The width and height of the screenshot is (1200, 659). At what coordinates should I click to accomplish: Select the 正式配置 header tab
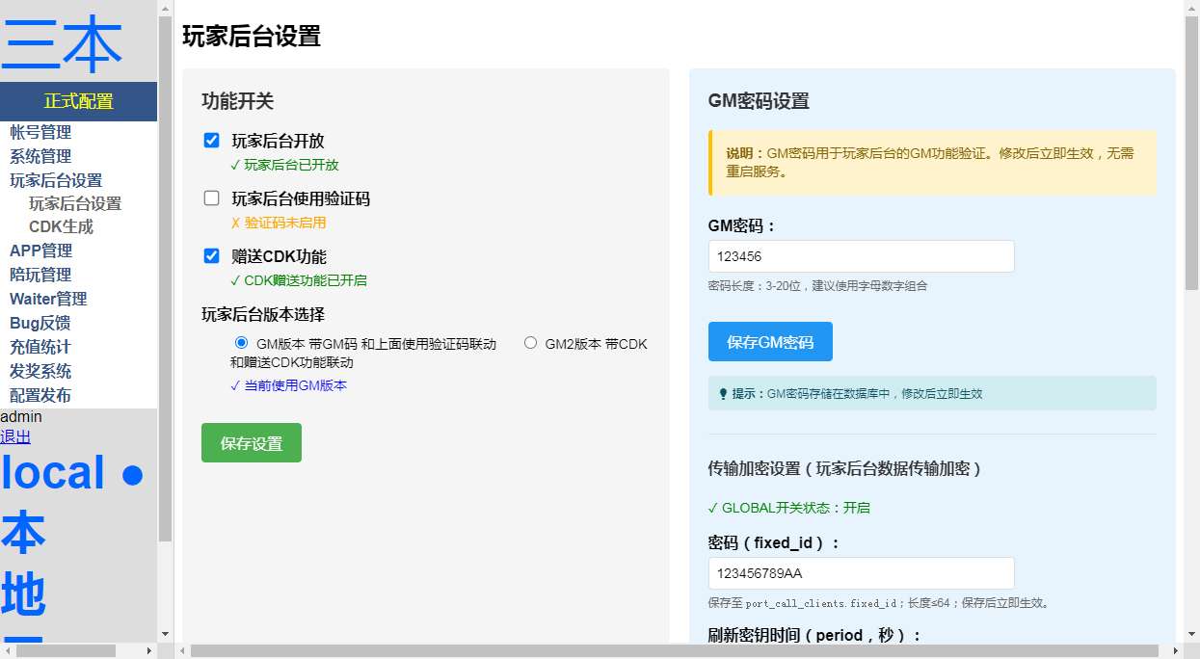click(x=78, y=101)
